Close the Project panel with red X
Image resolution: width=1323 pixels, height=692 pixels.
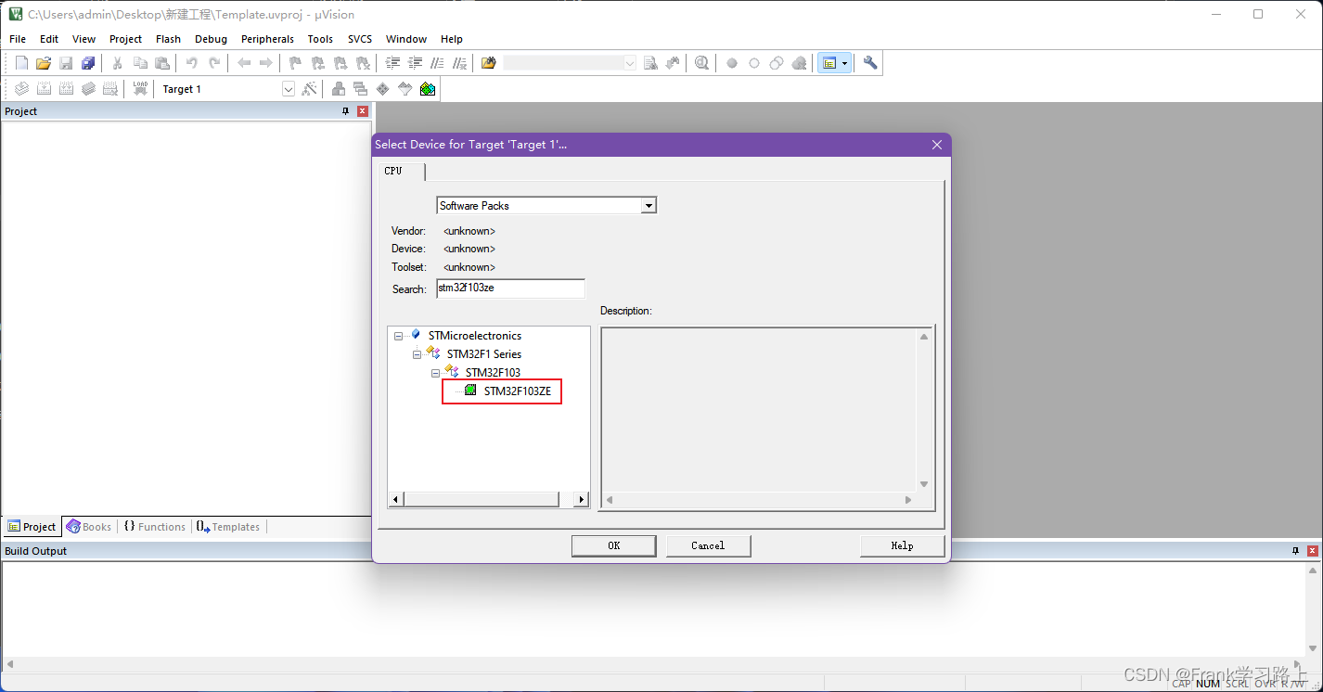pyautogui.click(x=363, y=111)
